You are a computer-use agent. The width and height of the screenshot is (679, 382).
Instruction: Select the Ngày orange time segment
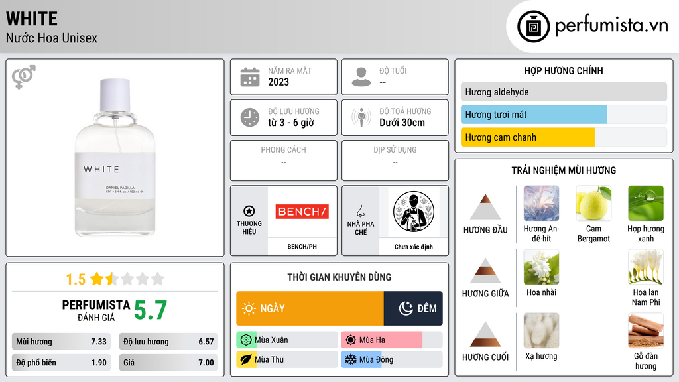click(x=310, y=308)
